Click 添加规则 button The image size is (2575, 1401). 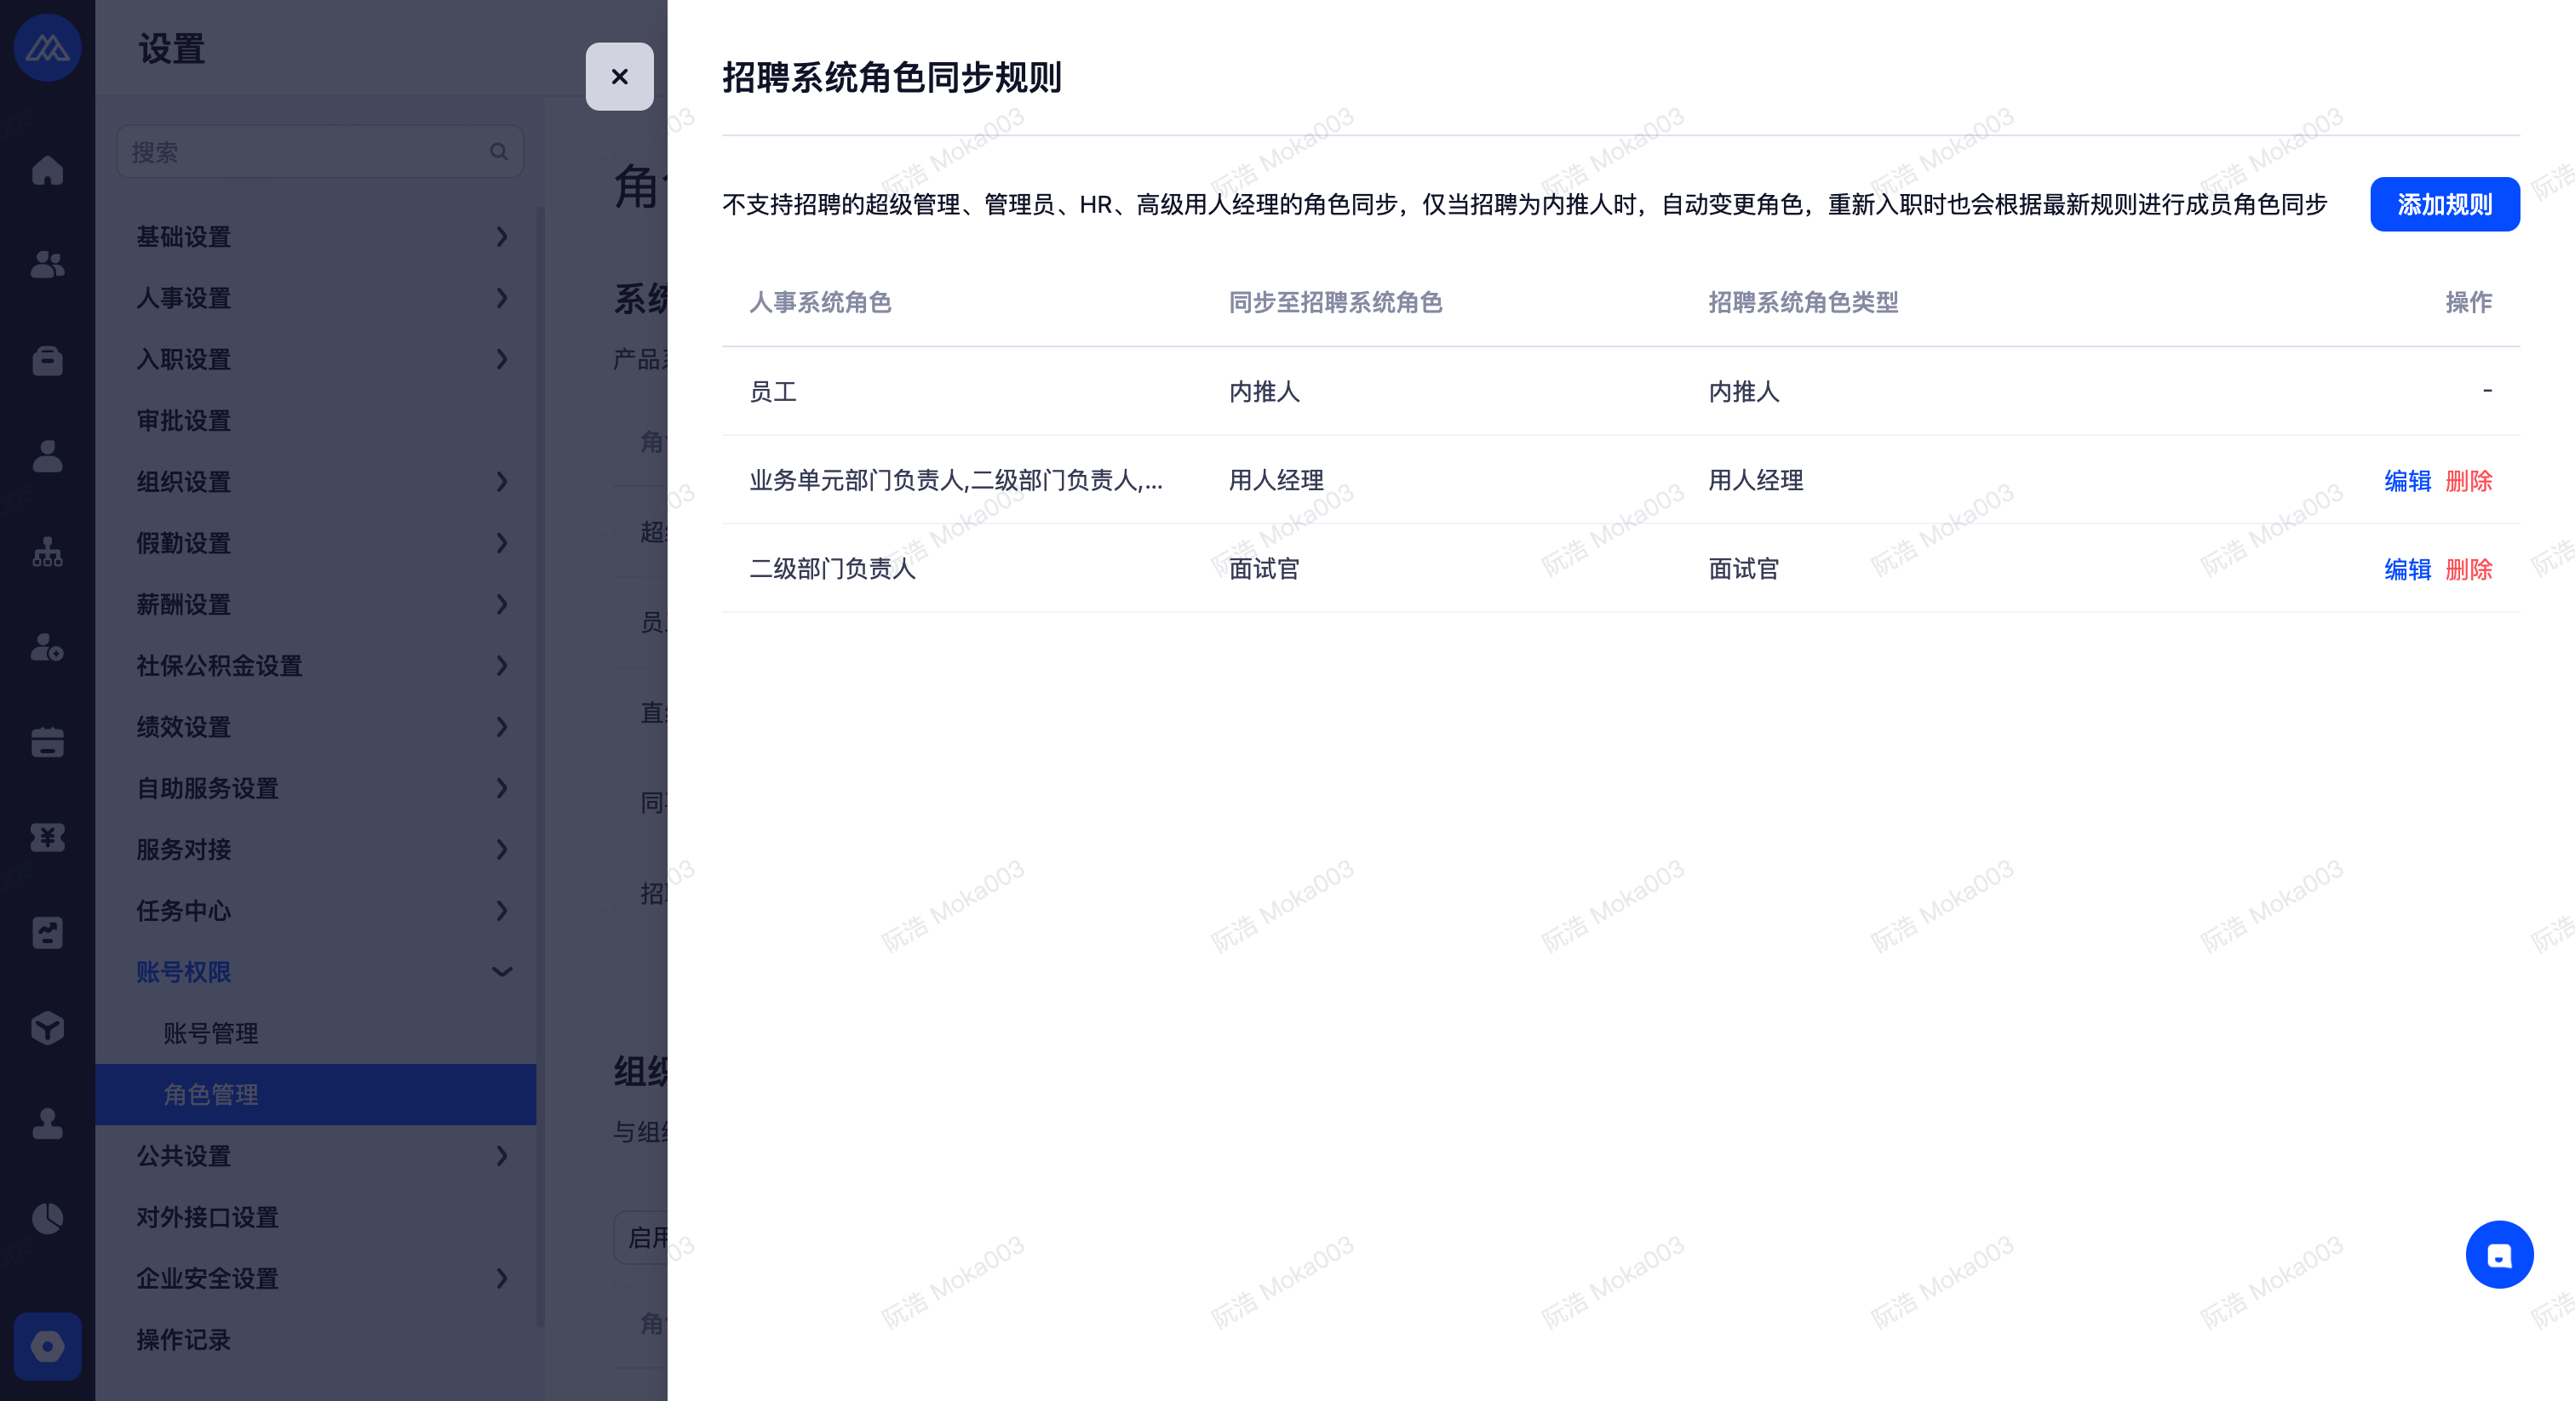[2444, 205]
